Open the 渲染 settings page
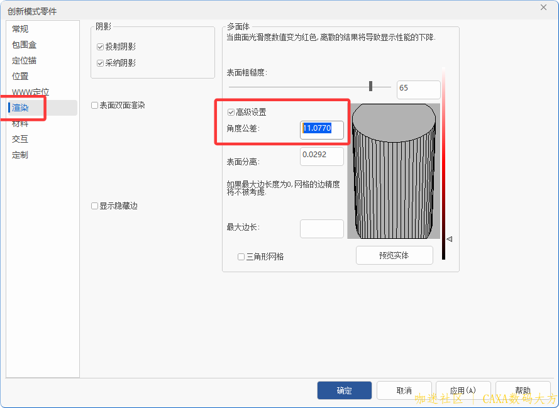This screenshot has height=408, width=559. click(20, 108)
